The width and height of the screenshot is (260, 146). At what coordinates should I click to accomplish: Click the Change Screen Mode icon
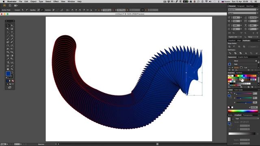point(10,88)
